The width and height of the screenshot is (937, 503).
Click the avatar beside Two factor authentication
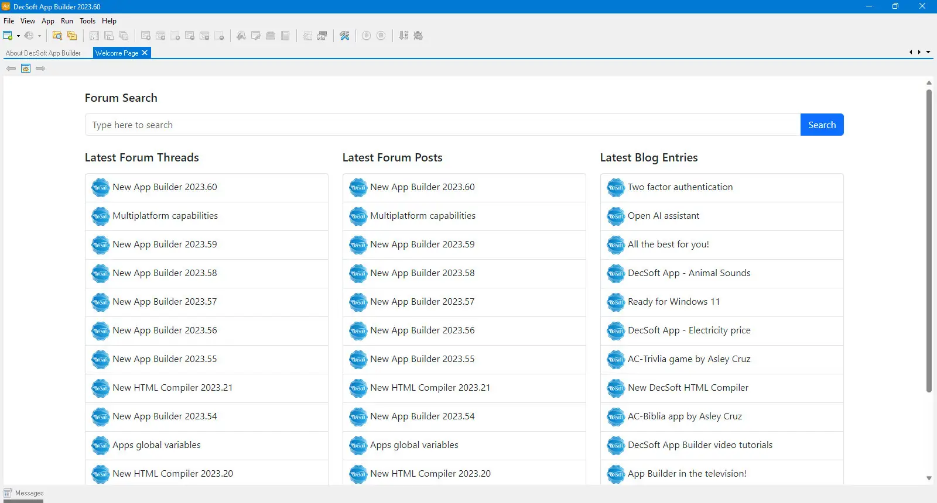click(x=616, y=188)
